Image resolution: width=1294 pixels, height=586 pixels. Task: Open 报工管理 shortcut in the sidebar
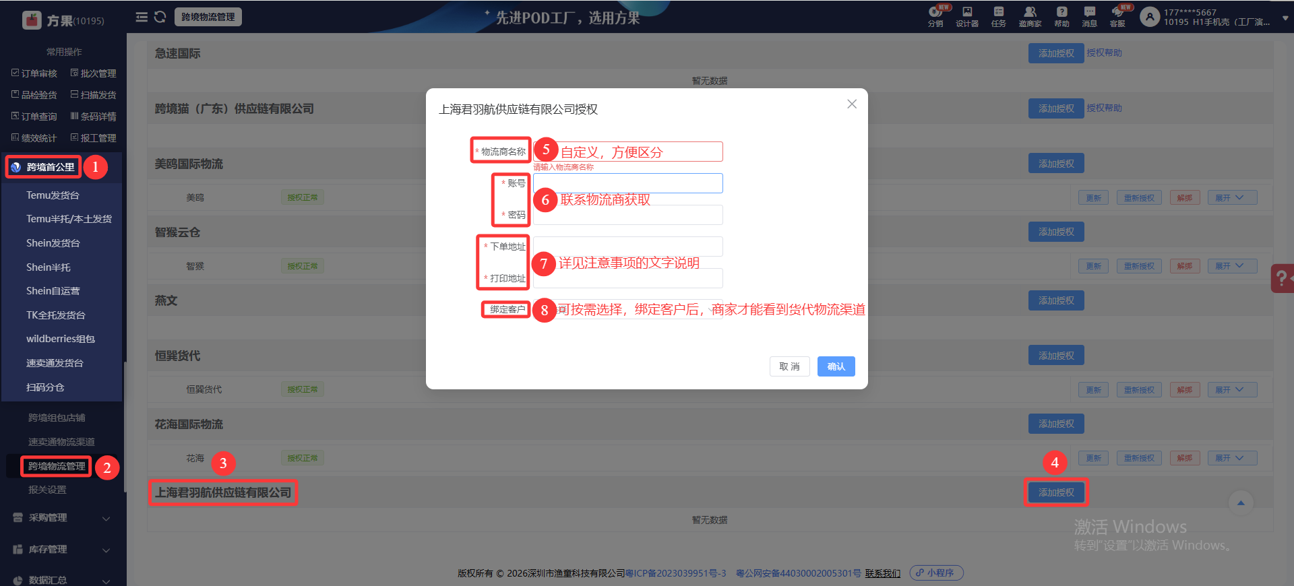coord(94,138)
